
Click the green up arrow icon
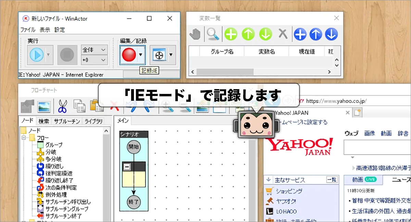pos(248,34)
